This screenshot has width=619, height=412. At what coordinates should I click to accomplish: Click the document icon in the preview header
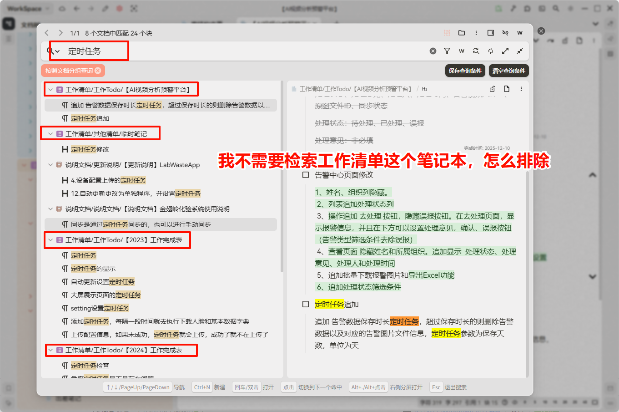pyautogui.click(x=507, y=89)
